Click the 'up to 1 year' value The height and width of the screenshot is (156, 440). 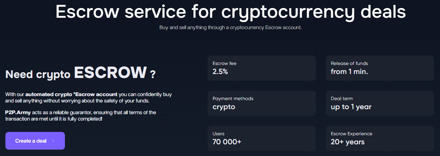pos(351,107)
